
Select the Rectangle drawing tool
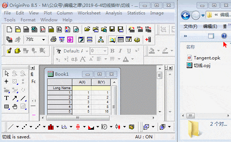pos(7,106)
